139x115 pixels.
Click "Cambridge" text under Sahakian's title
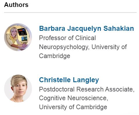point(55,56)
